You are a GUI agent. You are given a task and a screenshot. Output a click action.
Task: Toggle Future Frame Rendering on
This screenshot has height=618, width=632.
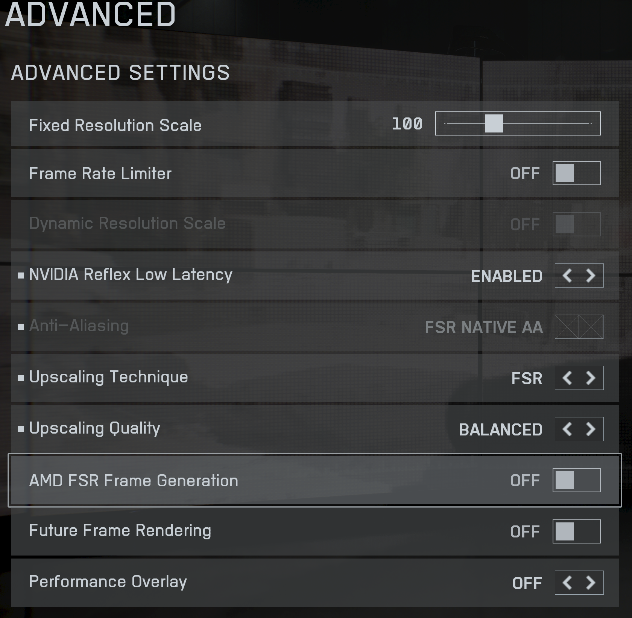pyautogui.click(x=576, y=531)
